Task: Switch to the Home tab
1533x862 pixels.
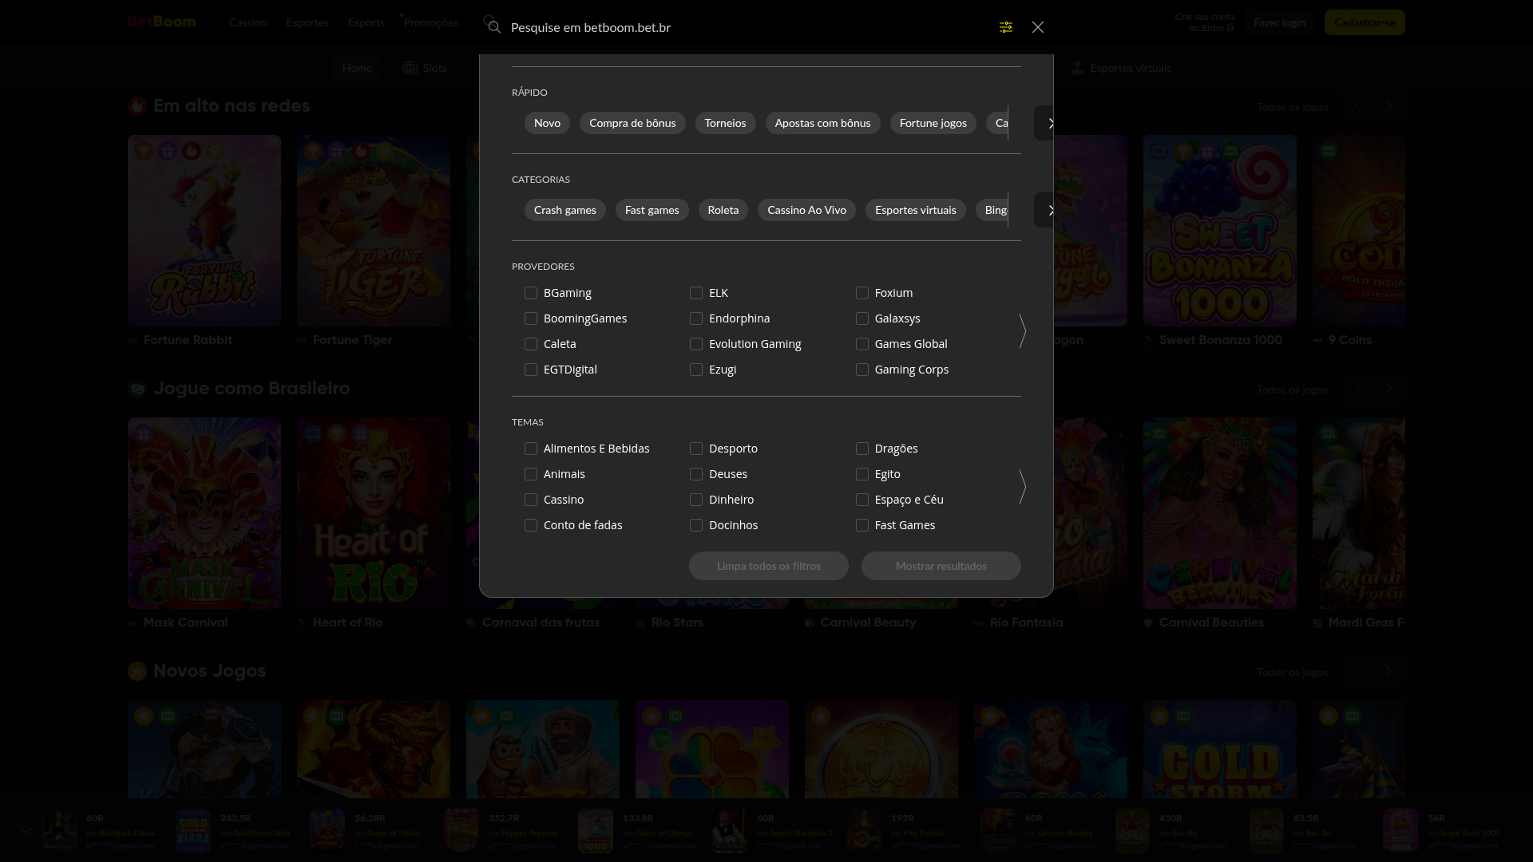Action: tap(357, 68)
